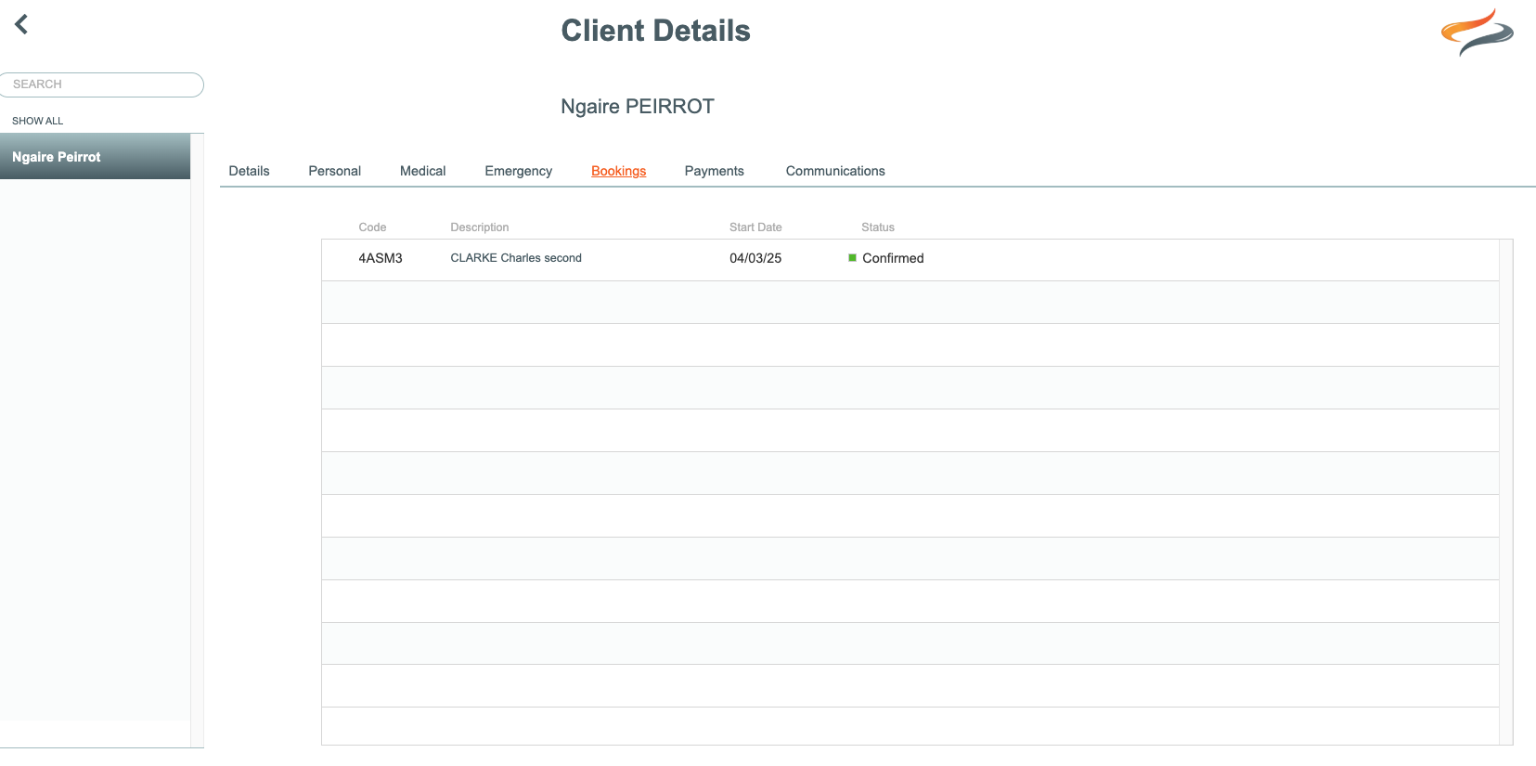Click the start date 04/03/25
The width and height of the screenshot is (1536, 766).
[x=755, y=258]
